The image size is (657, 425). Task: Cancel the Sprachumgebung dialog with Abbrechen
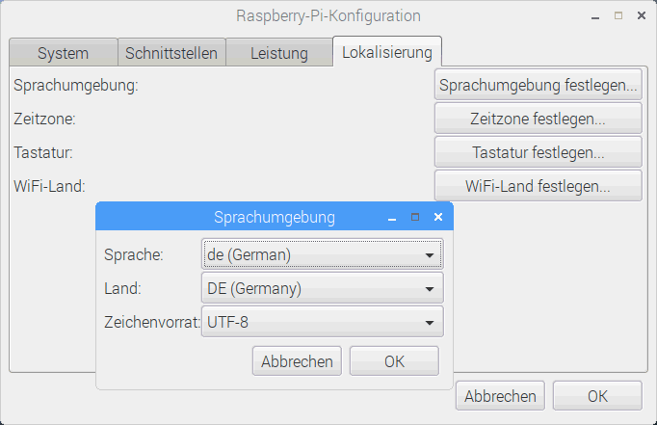(x=297, y=361)
